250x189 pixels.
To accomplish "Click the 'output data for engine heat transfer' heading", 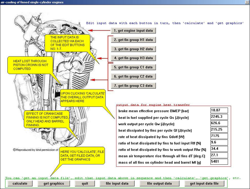I will (153, 105).
